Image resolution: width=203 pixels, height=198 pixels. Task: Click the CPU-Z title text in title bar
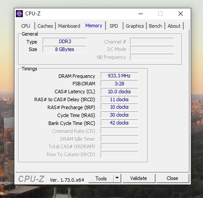tap(33, 14)
